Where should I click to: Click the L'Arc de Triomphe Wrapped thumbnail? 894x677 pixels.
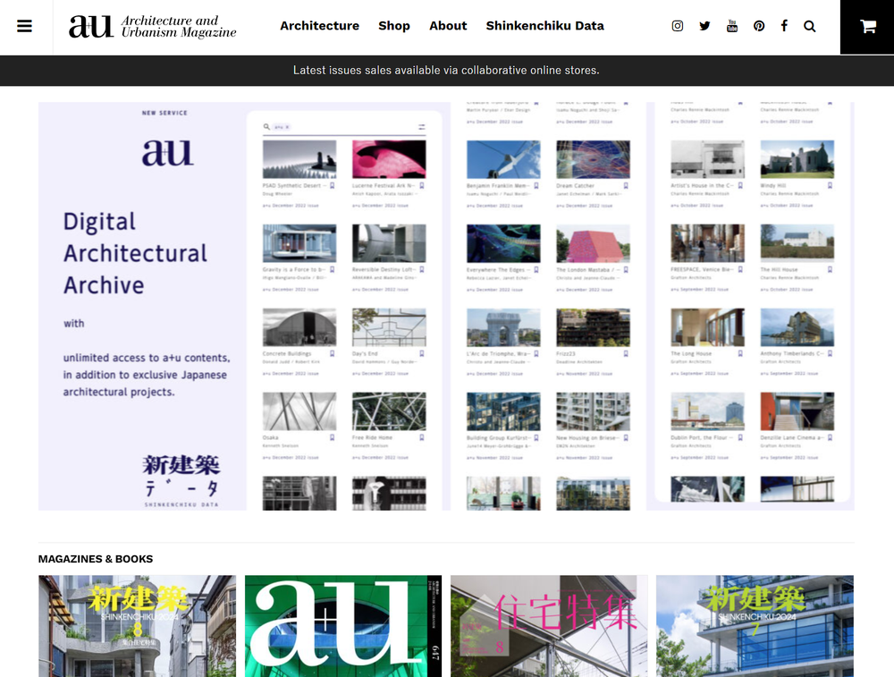[503, 327]
